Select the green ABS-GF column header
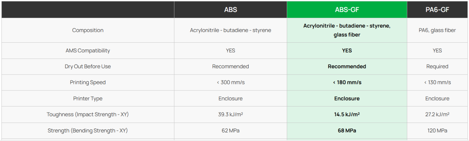This screenshot has height=141, width=469. click(347, 10)
